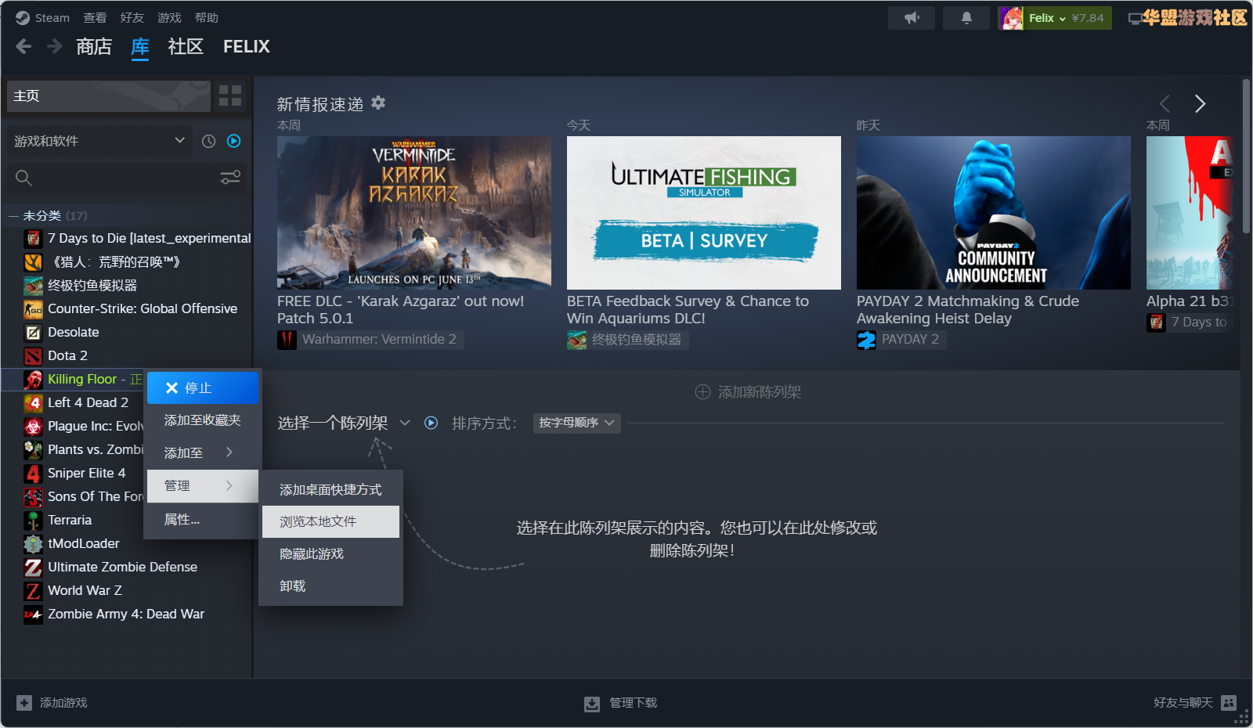
Task: Choose Add desktop shortcut (添加桌面快捷方式)
Action: click(330, 489)
